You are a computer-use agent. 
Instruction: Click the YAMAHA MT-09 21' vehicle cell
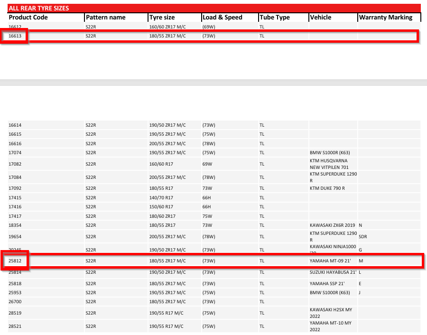click(329, 261)
